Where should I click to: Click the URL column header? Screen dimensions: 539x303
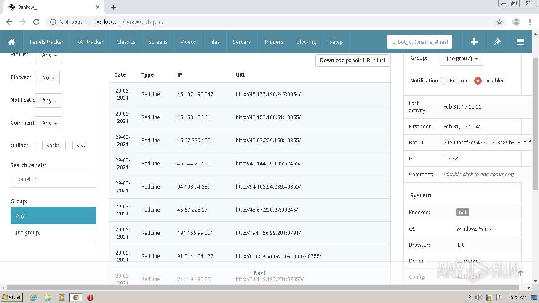(x=240, y=75)
